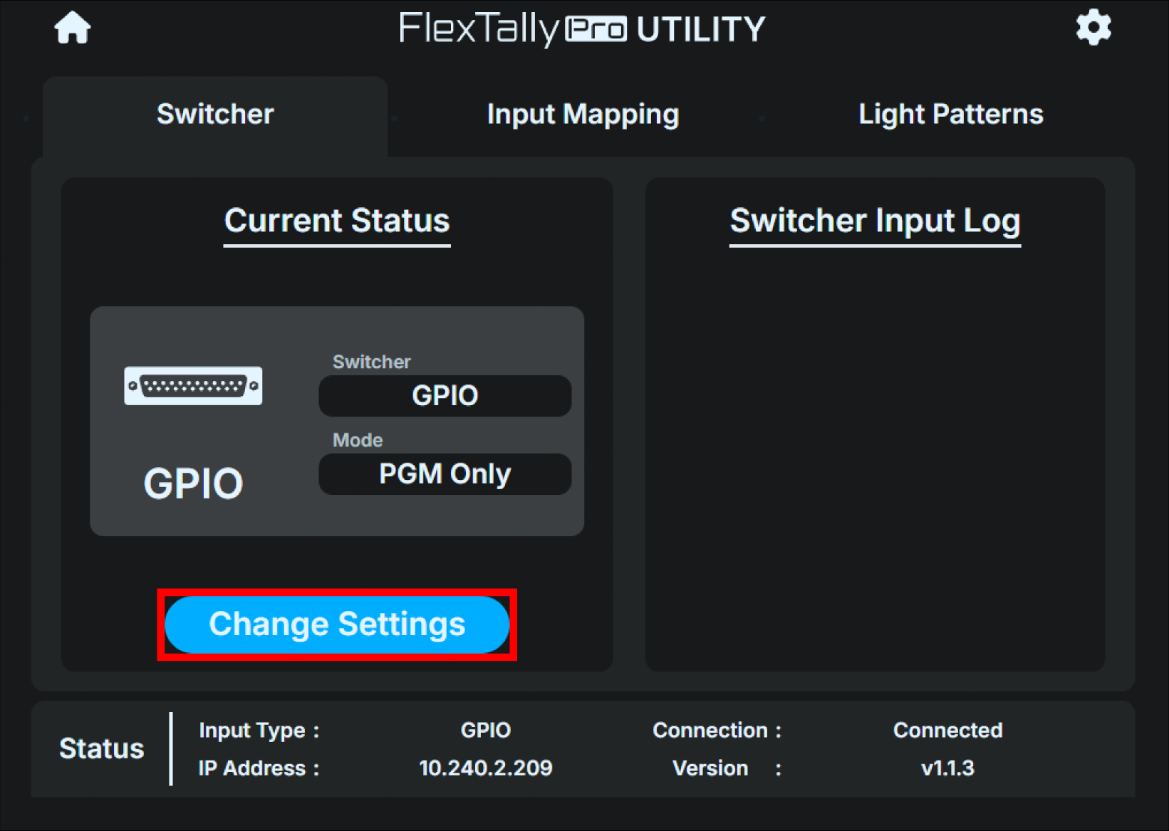Click the FlexTally Pro logo
This screenshot has height=831, width=1169.
tap(582, 28)
